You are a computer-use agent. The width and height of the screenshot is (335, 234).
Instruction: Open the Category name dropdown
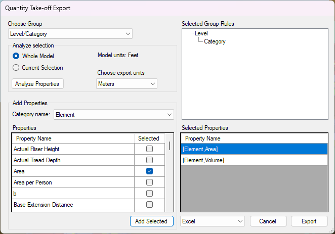pyautogui.click(x=114, y=115)
